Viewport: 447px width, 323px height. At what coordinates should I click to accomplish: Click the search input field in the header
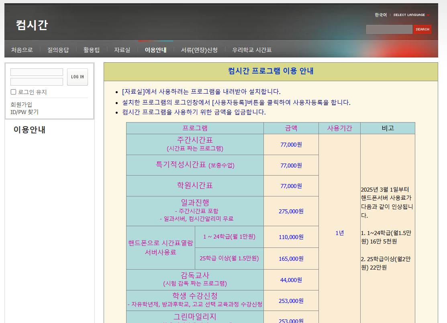(x=389, y=29)
